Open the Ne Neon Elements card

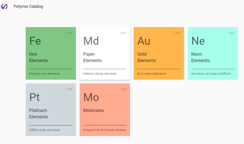(213, 54)
